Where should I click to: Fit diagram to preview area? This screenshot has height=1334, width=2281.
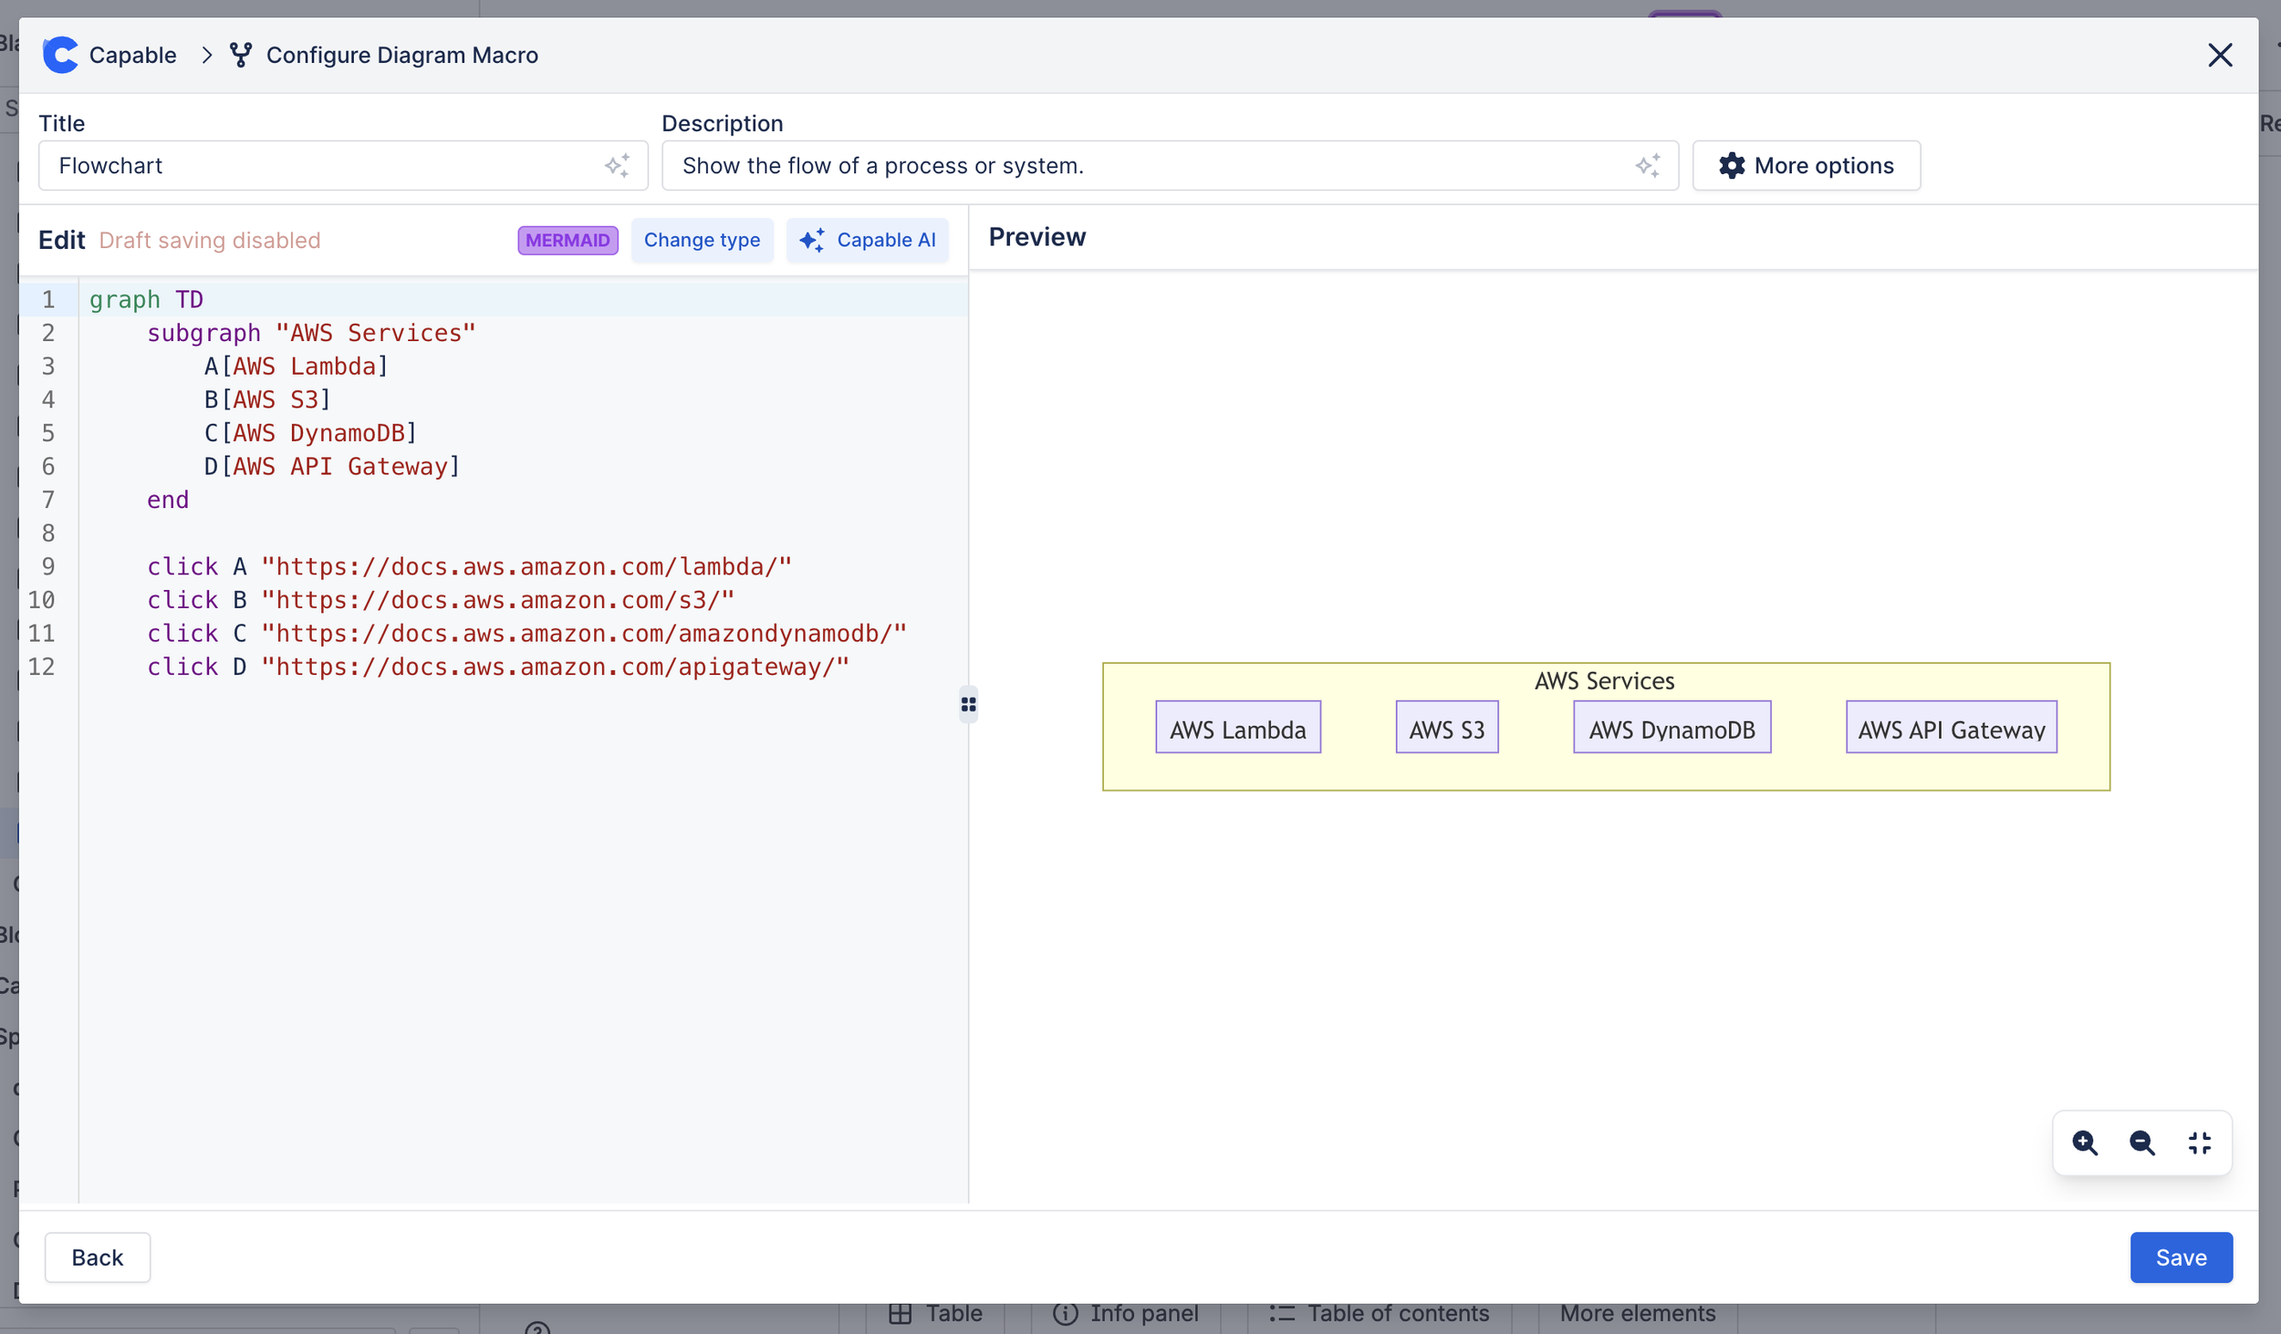[x=2200, y=1143]
